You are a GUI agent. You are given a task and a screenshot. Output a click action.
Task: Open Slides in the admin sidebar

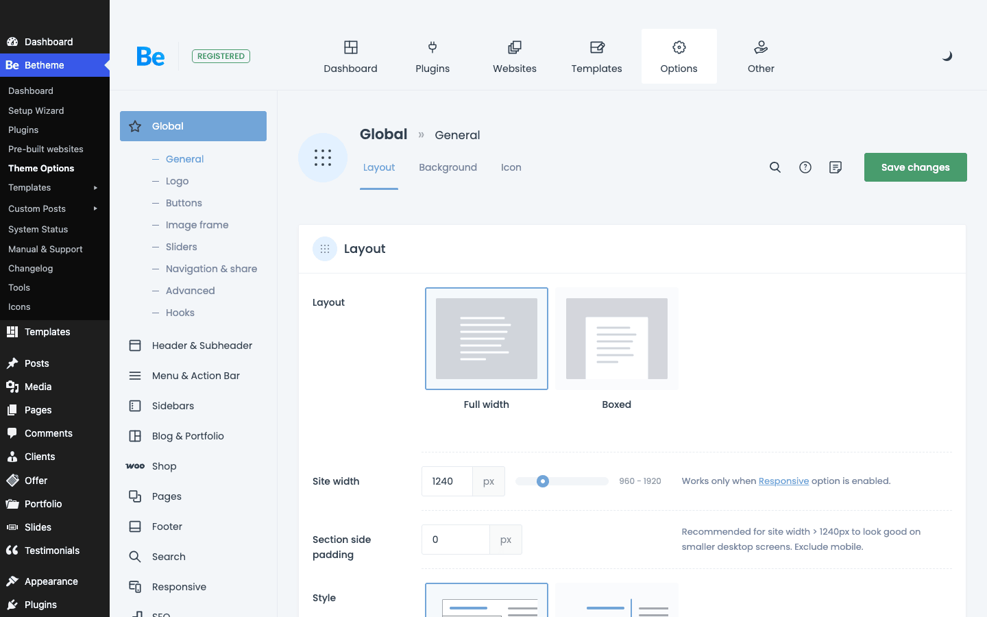pyautogui.click(x=55, y=527)
